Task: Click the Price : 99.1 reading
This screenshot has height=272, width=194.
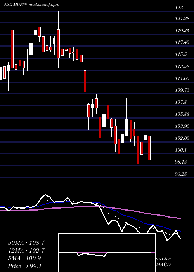Action: point(25,266)
